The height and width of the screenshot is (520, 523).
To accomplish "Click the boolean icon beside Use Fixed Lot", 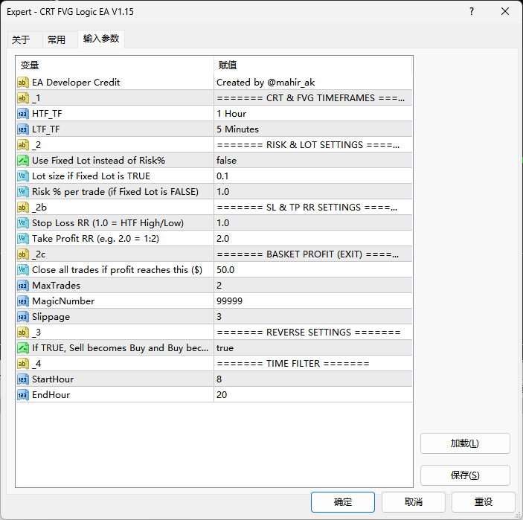I will 23,161.
